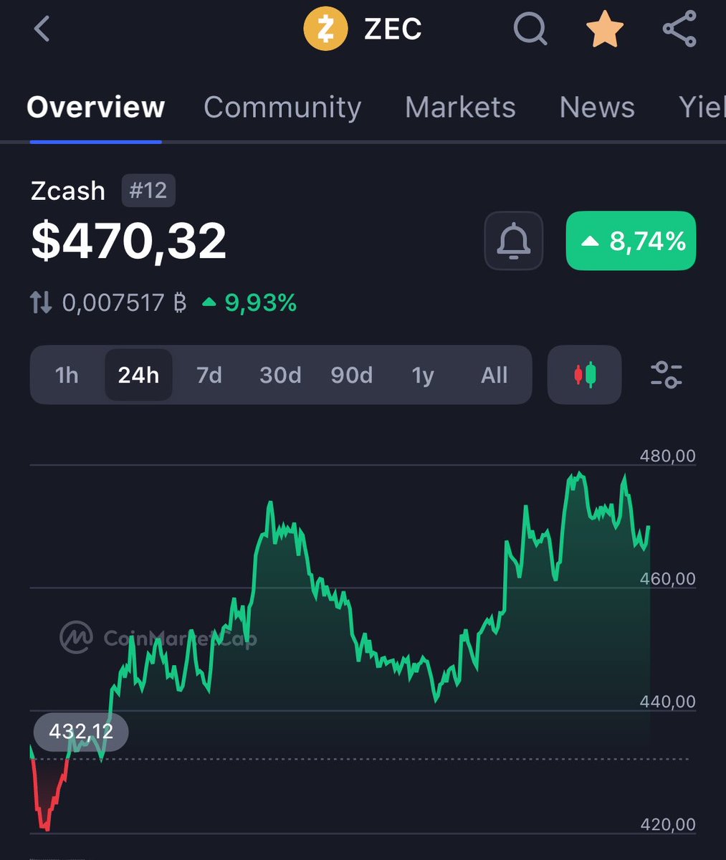
Task: Switch to candlestick chart view
Action: [x=585, y=375]
